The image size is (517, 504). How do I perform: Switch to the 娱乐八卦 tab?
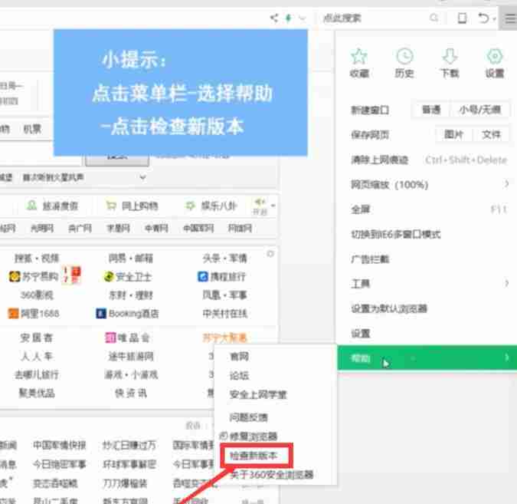211,206
